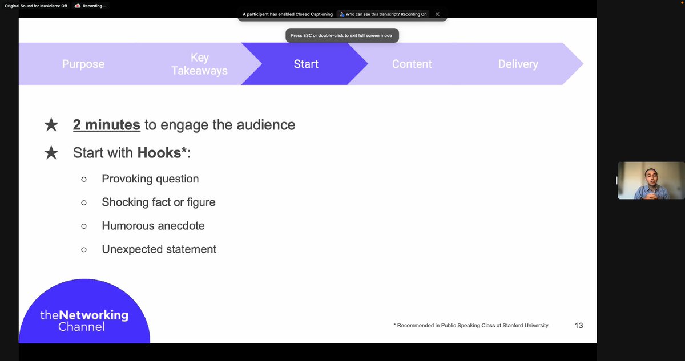This screenshot has width=685, height=361.
Task: Click slide page number 13
Action: pyautogui.click(x=579, y=326)
